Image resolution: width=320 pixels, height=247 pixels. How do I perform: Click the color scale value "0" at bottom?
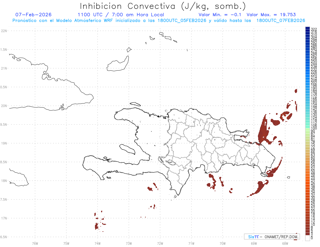(312, 238)
